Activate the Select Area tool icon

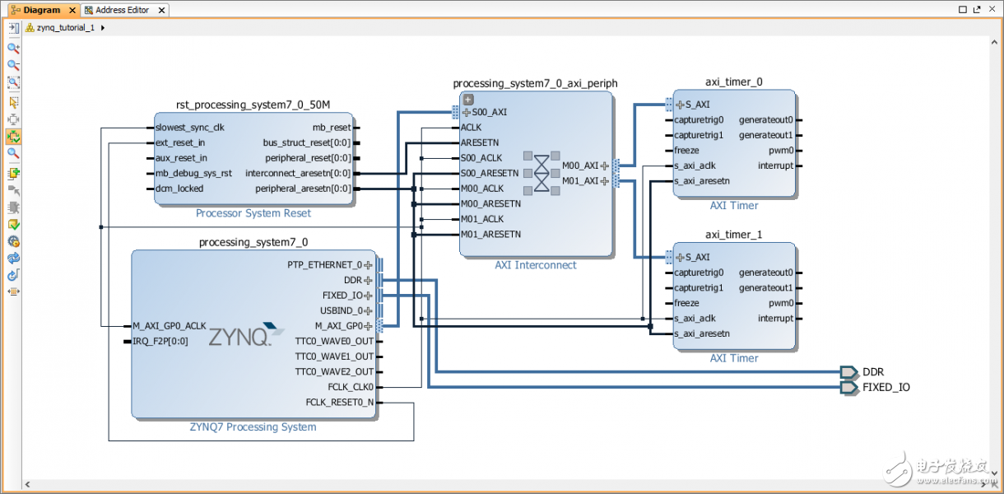click(x=13, y=102)
